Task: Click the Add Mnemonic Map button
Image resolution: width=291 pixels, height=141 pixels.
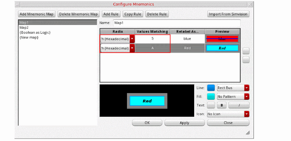Action: [x=36, y=14]
